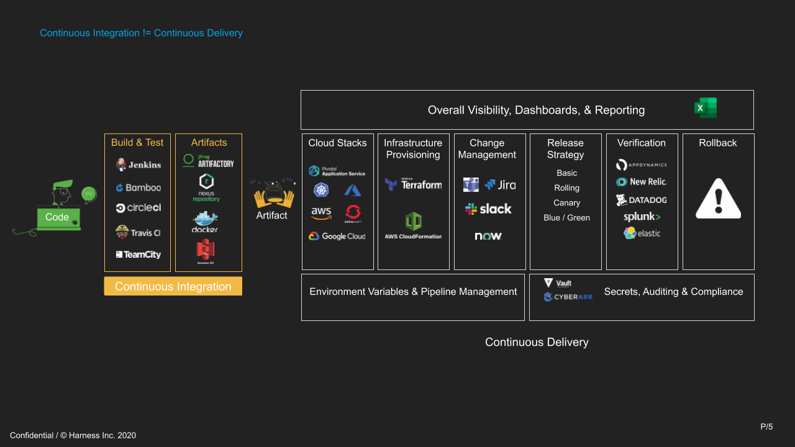Viewport: 795px width, 447px height.
Task: Click the 'Release Strategy' heading
Action: coord(565,149)
